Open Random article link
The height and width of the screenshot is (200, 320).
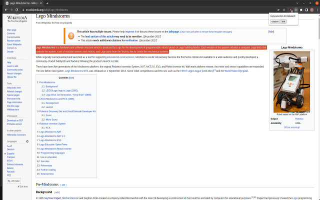pos(13,40)
